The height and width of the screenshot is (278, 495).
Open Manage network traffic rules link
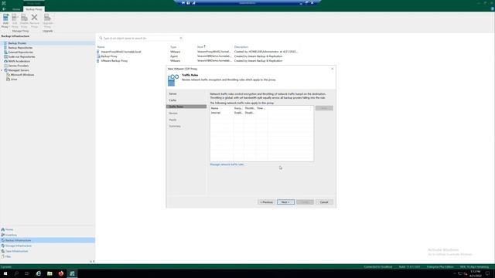pos(227,164)
